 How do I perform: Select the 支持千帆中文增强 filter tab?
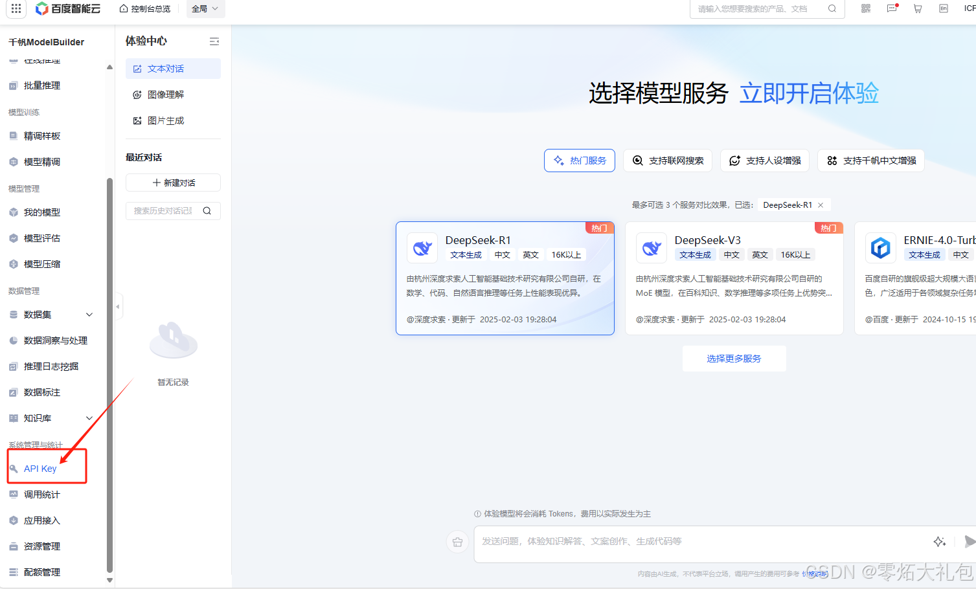coord(871,161)
